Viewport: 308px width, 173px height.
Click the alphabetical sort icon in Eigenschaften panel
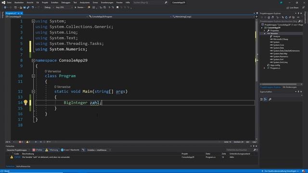coord(266,99)
